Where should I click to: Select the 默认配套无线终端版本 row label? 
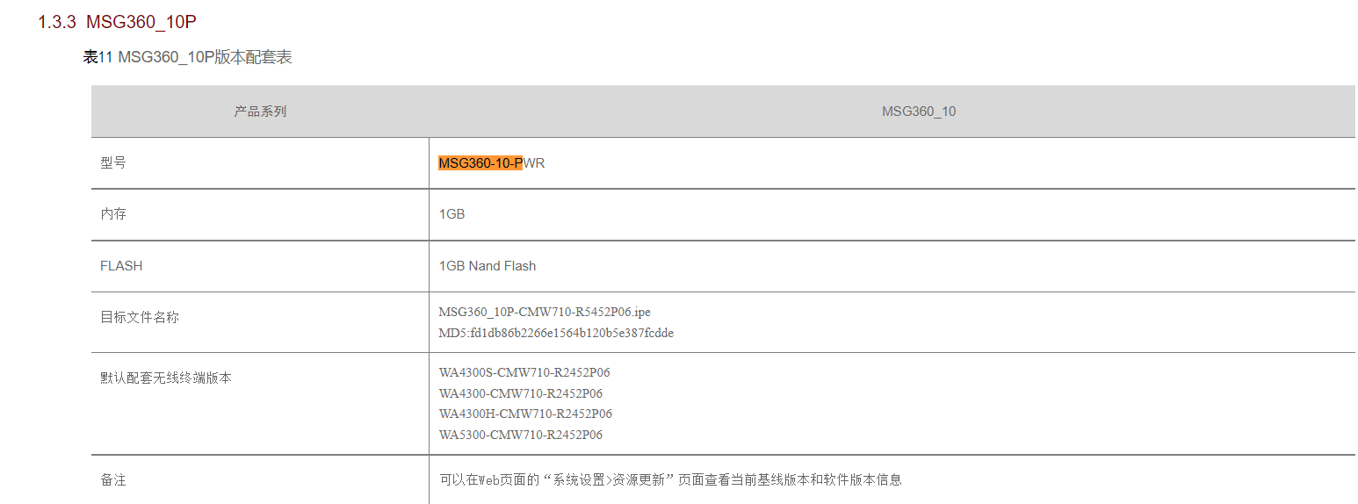click(166, 378)
